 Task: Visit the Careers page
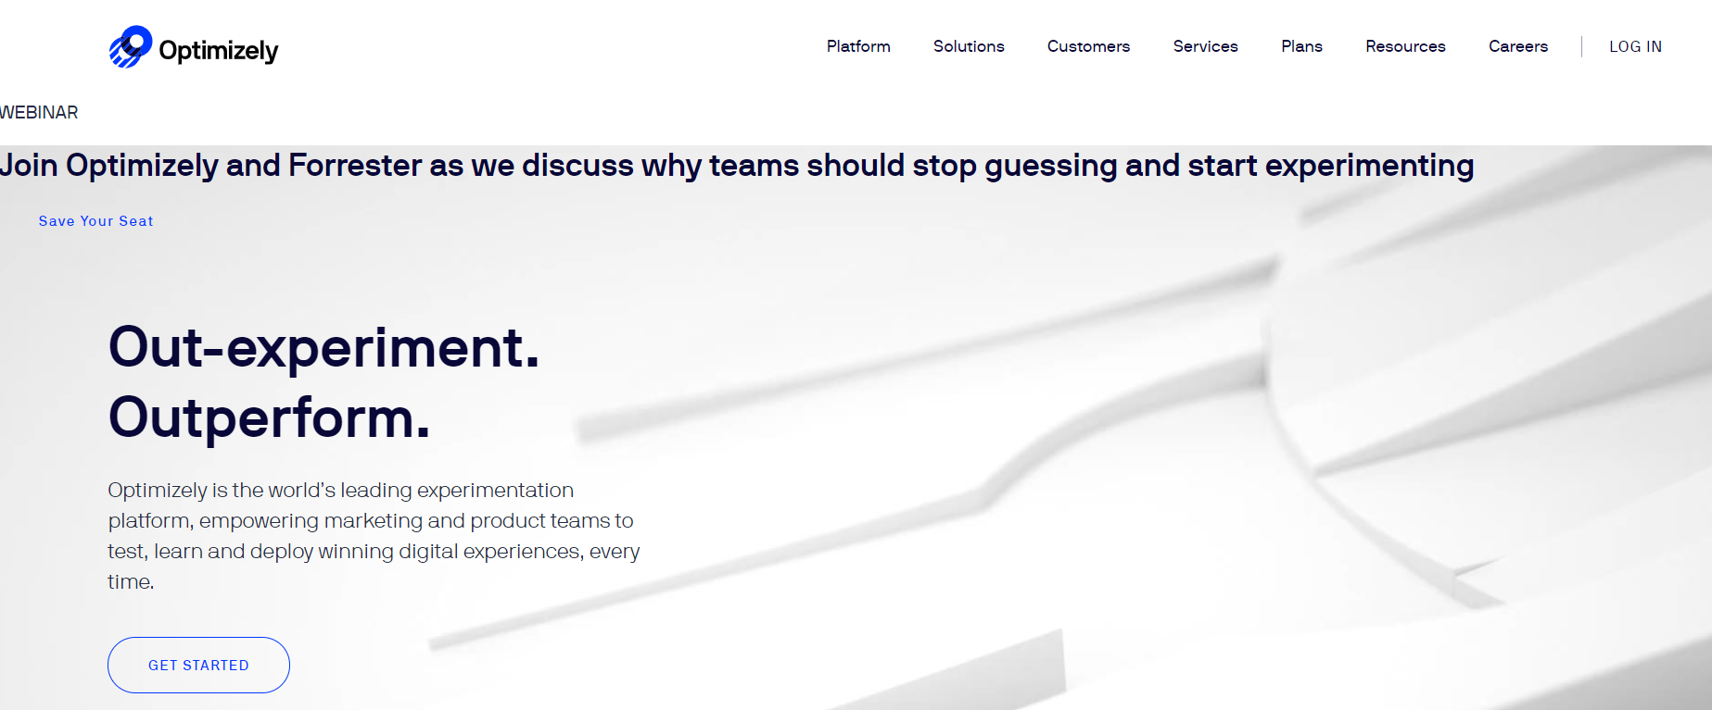(1518, 46)
